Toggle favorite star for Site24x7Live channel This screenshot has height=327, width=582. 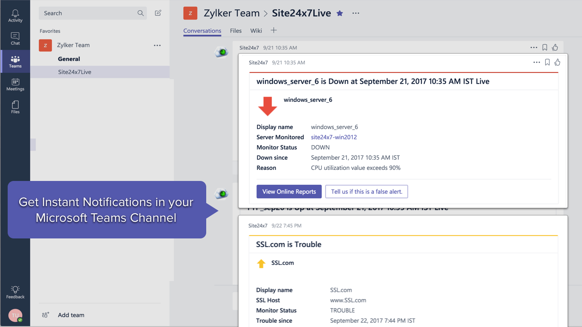340,13
